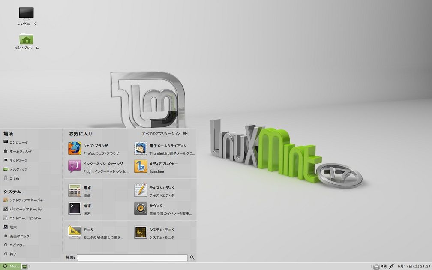Choose 画面のロック to lock screen
Screen dimensions: 432x270
point(17,236)
